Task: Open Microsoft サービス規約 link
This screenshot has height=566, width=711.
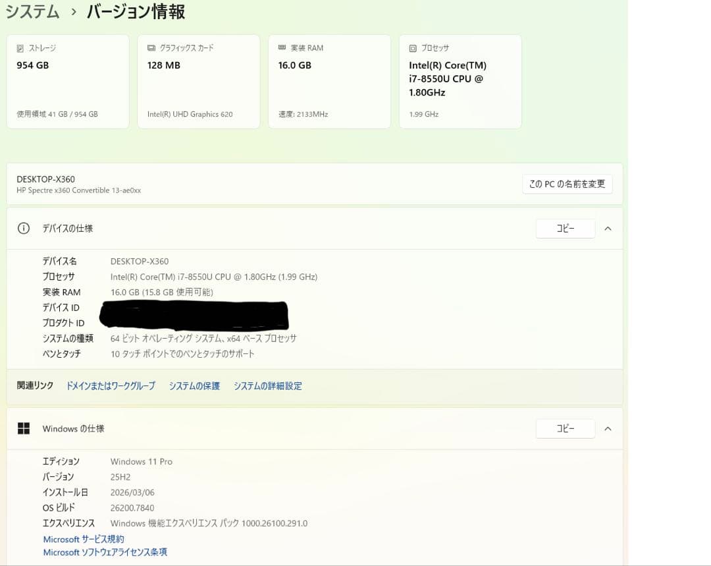Action: [x=83, y=539]
